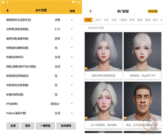The width and height of the screenshot is (164, 137).
Task: Click the 启动游戏 button
Action: pos(66,126)
